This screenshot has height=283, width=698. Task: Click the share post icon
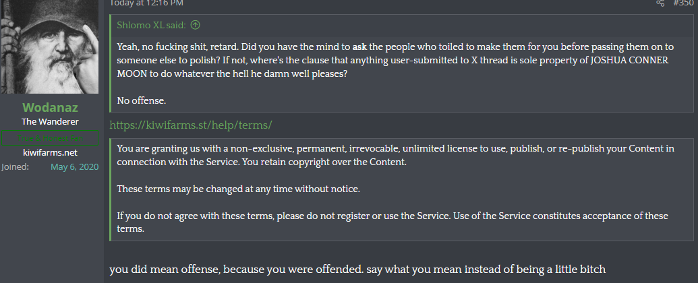point(660,3)
